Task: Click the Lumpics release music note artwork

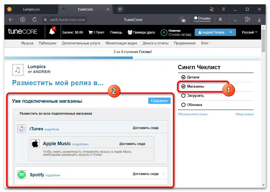Action: [18, 70]
